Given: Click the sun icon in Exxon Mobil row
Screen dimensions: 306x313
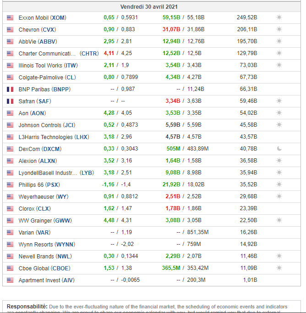Looking at the screenshot, I should 279,17.
